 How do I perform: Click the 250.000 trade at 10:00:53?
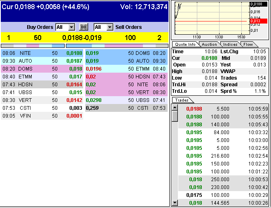(224, 179)
